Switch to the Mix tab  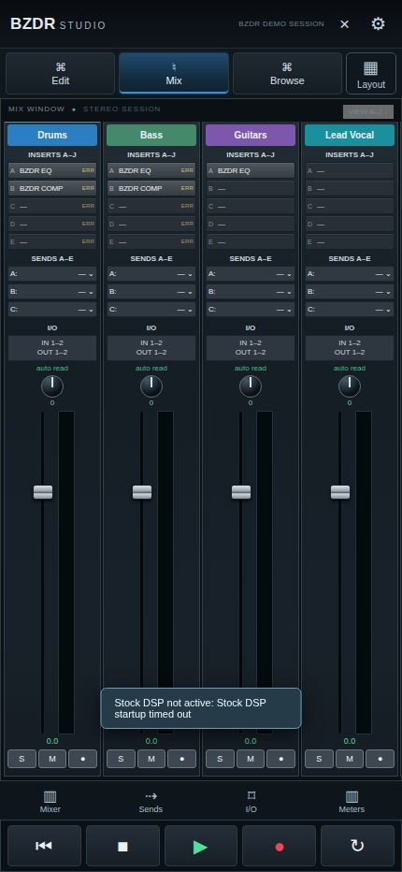point(174,73)
